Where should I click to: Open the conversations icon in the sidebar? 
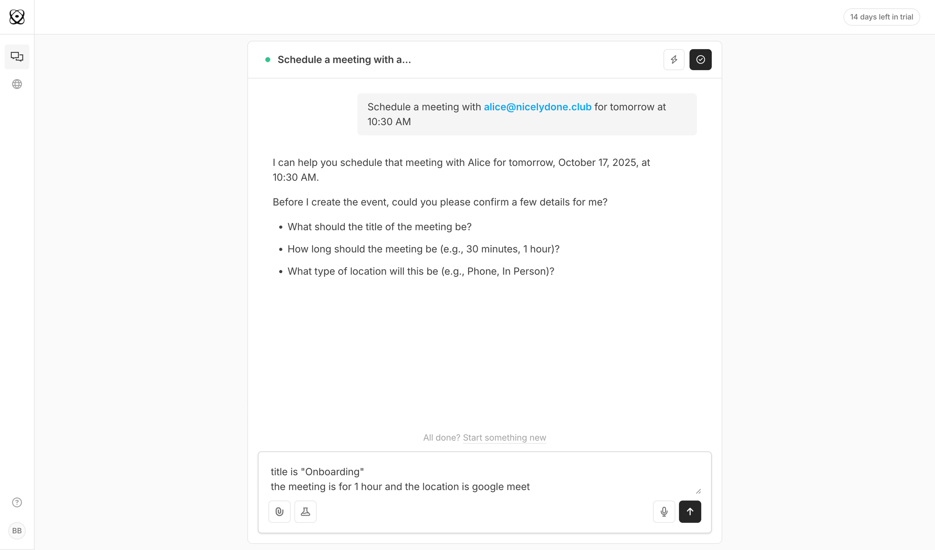pyautogui.click(x=17, y=57)
